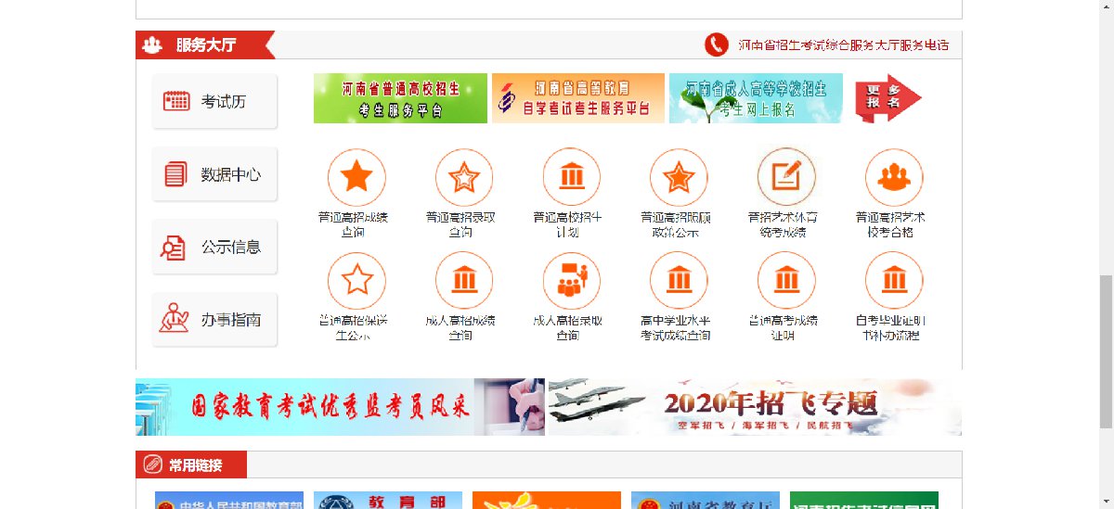
Task: Click the 考试历 calendar button
Action: 214,101
